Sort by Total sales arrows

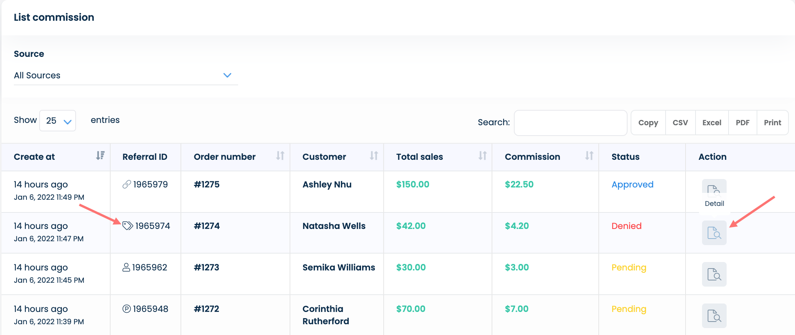tap(482, 156)
